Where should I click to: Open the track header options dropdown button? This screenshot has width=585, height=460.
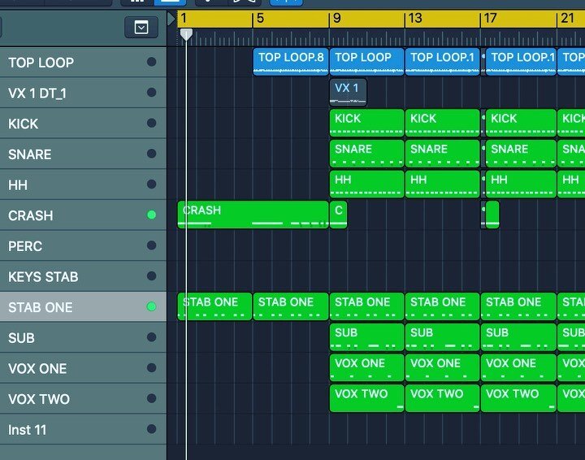tap(141, 28)
